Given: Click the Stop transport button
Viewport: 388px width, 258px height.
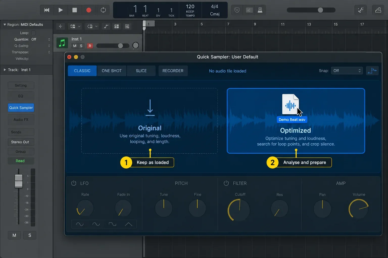Looking at the screenshot, I should 75,10.
